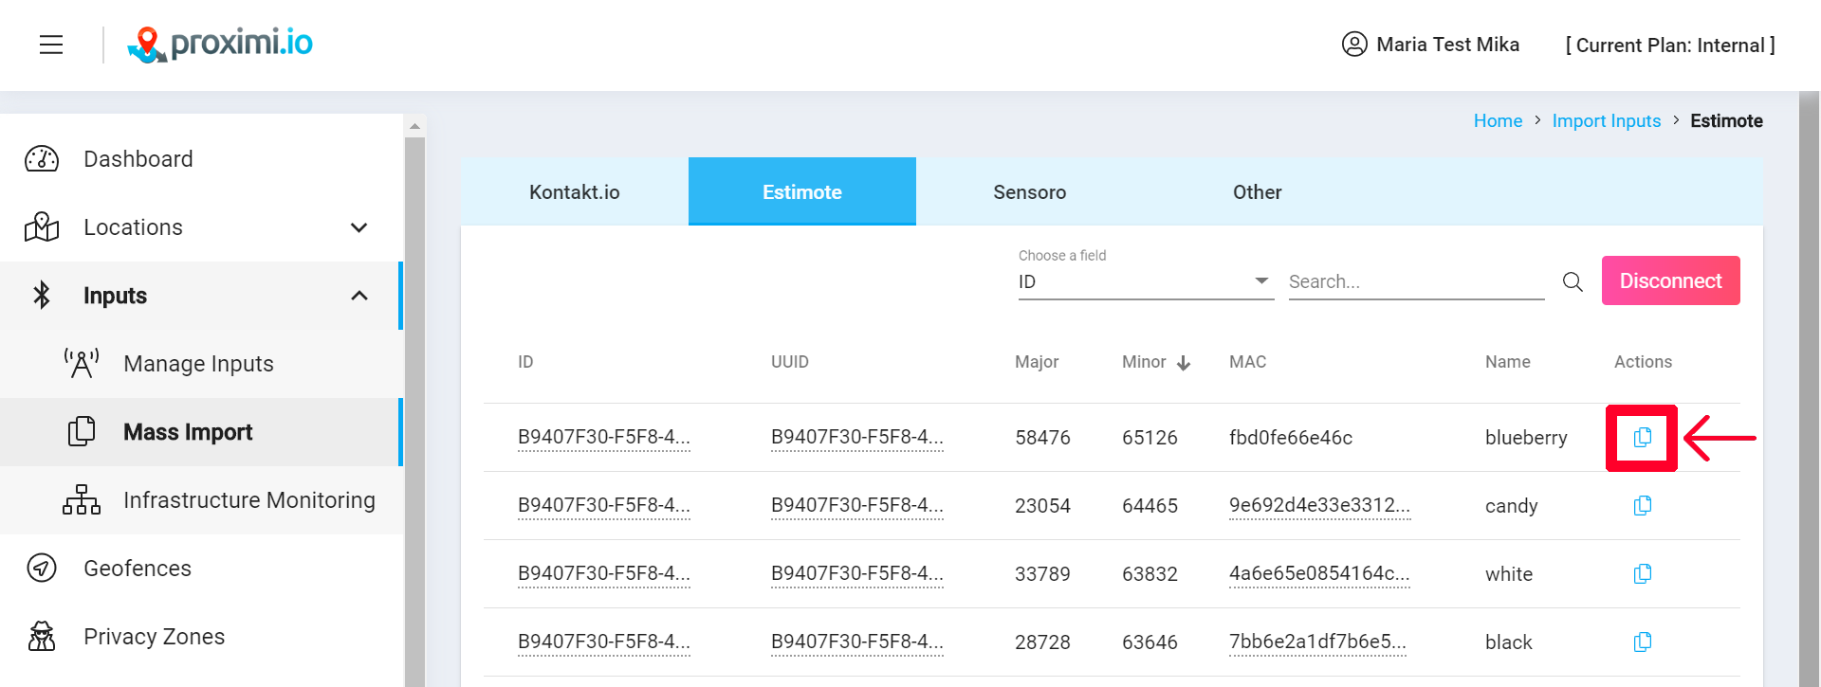Viewport: 1821px width, 687px height.
Task: Click the Current Plan: Internal label
Action: 1670,45
